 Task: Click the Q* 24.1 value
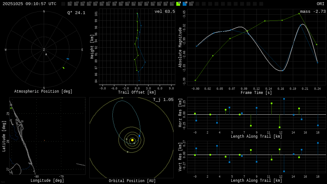[x=76, y=13]
